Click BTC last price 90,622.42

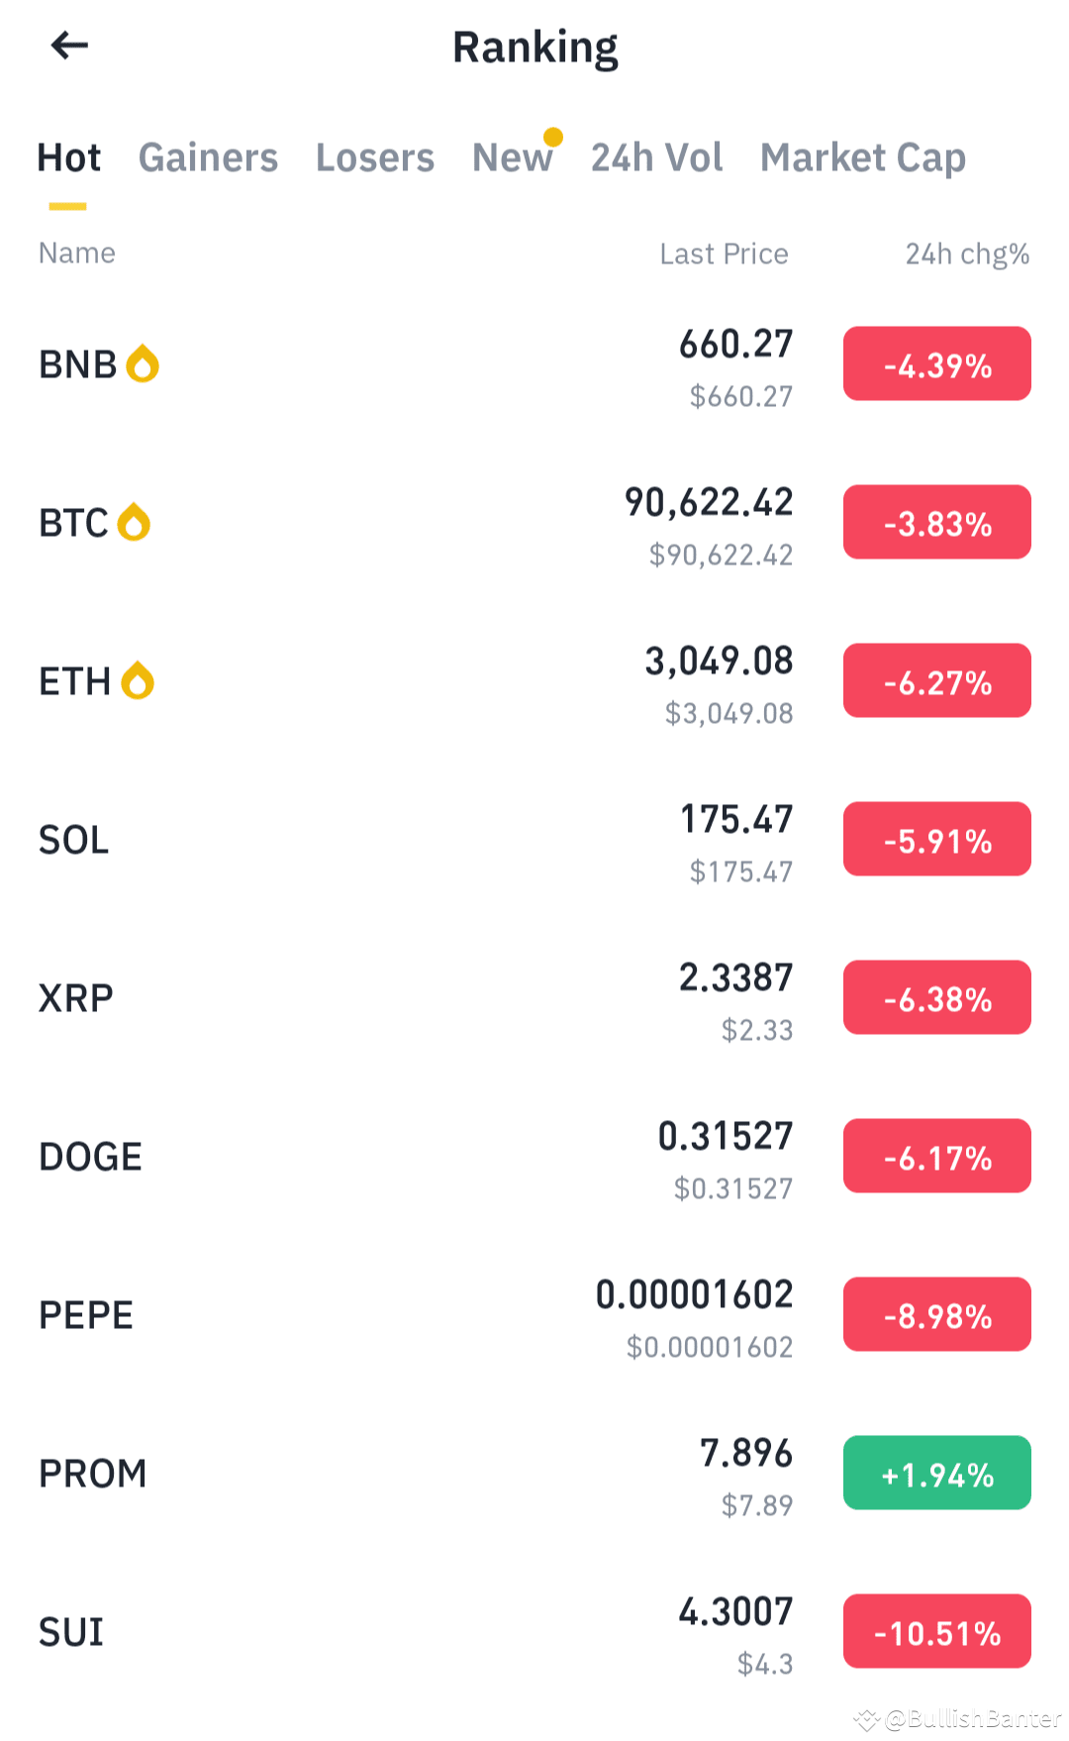[709, 502]
